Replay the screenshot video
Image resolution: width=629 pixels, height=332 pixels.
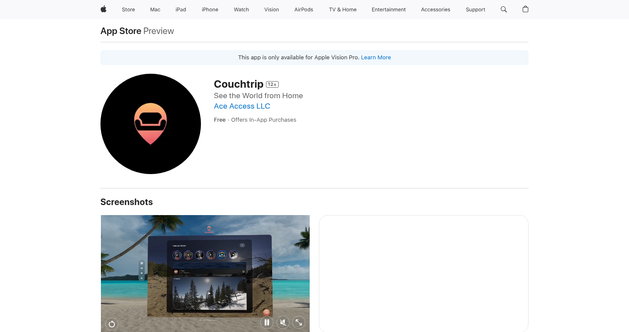[x=112, y=324]
